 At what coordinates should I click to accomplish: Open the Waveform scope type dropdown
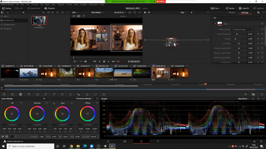[244, 99]
